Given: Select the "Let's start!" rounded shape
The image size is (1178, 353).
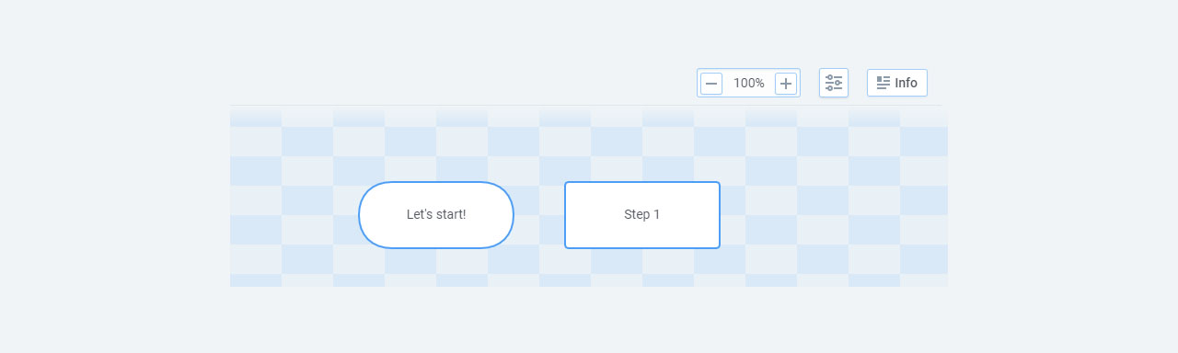Looking at the screenshot, I should [436, 215].
